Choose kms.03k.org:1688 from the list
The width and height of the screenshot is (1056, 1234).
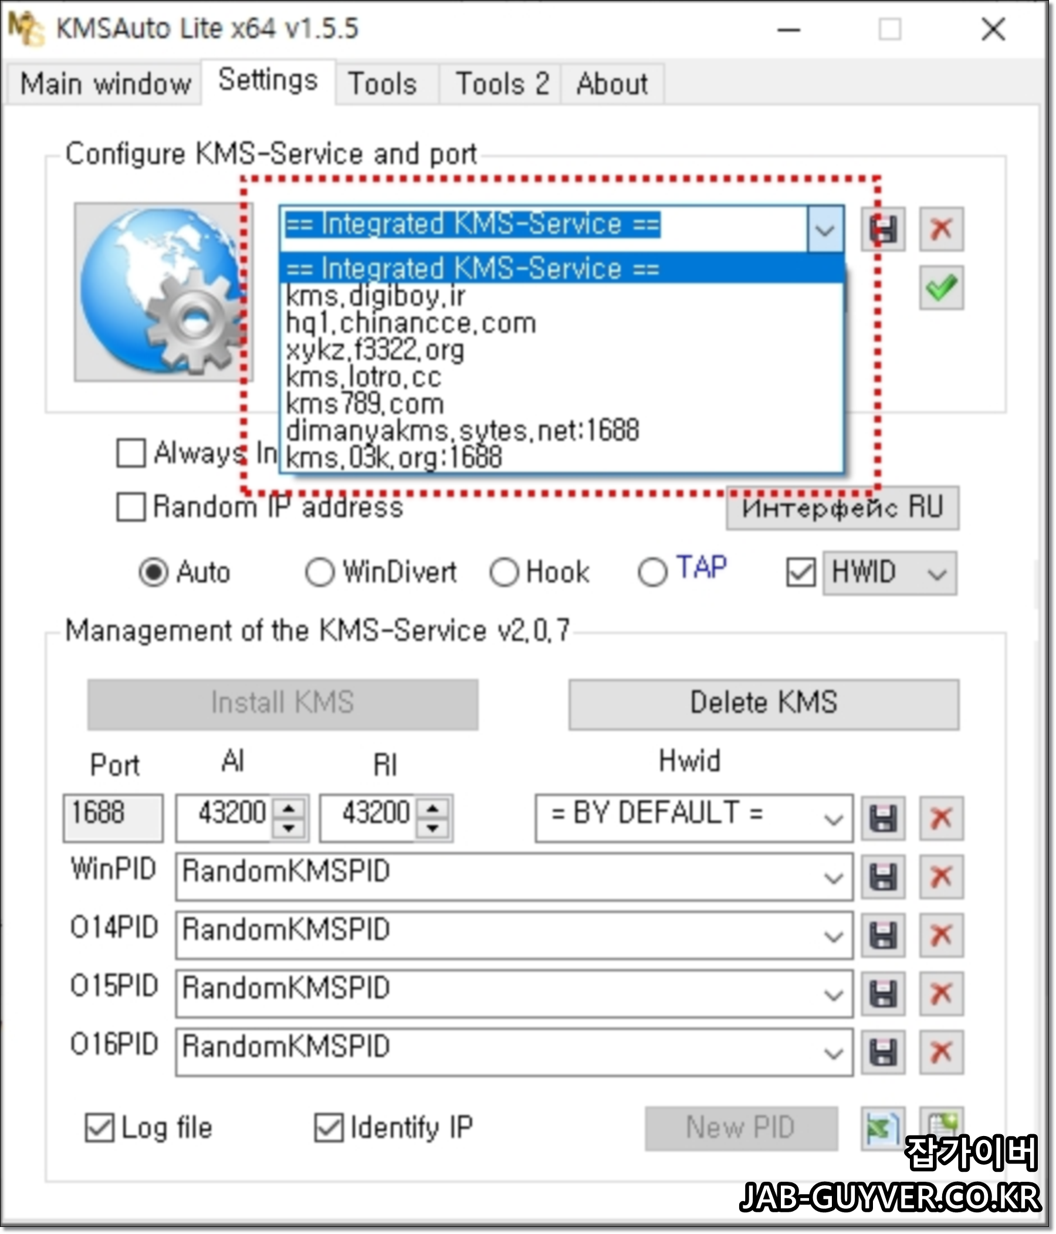tap(561, 457)
